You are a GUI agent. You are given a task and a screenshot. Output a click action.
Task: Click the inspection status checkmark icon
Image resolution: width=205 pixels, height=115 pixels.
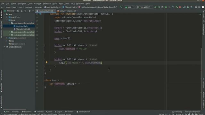click(x=200, y=14)
